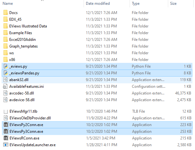Click the date 11/9/2020 4:22 PM
195x150 pixels.
101,118
